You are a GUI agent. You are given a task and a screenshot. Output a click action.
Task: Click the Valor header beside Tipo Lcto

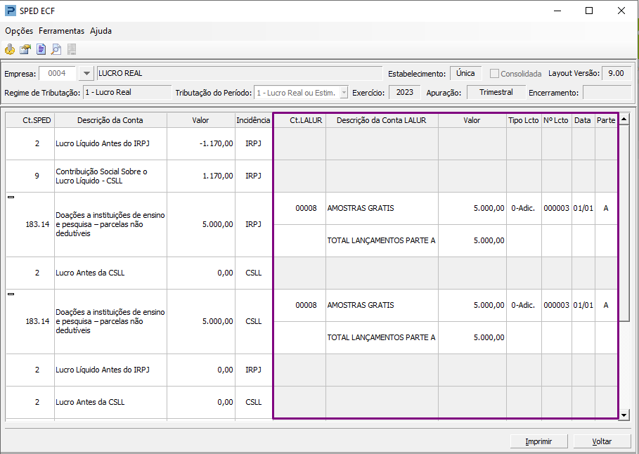point(472,120)
